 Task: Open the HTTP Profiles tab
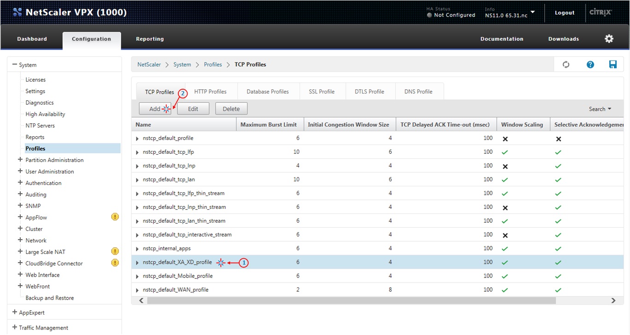[210, 92]
